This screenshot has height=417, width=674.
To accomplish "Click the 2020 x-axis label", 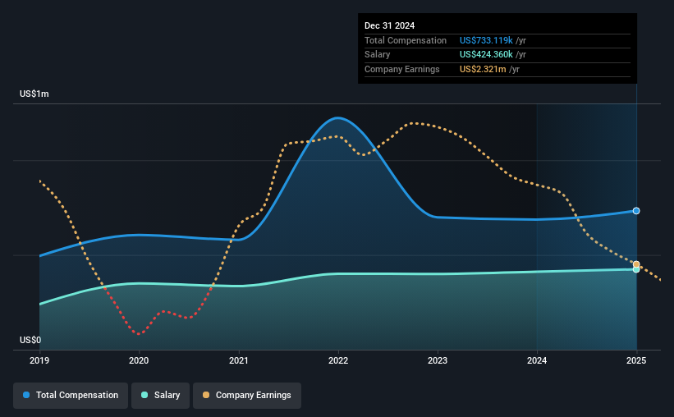I will pos(139,360).
